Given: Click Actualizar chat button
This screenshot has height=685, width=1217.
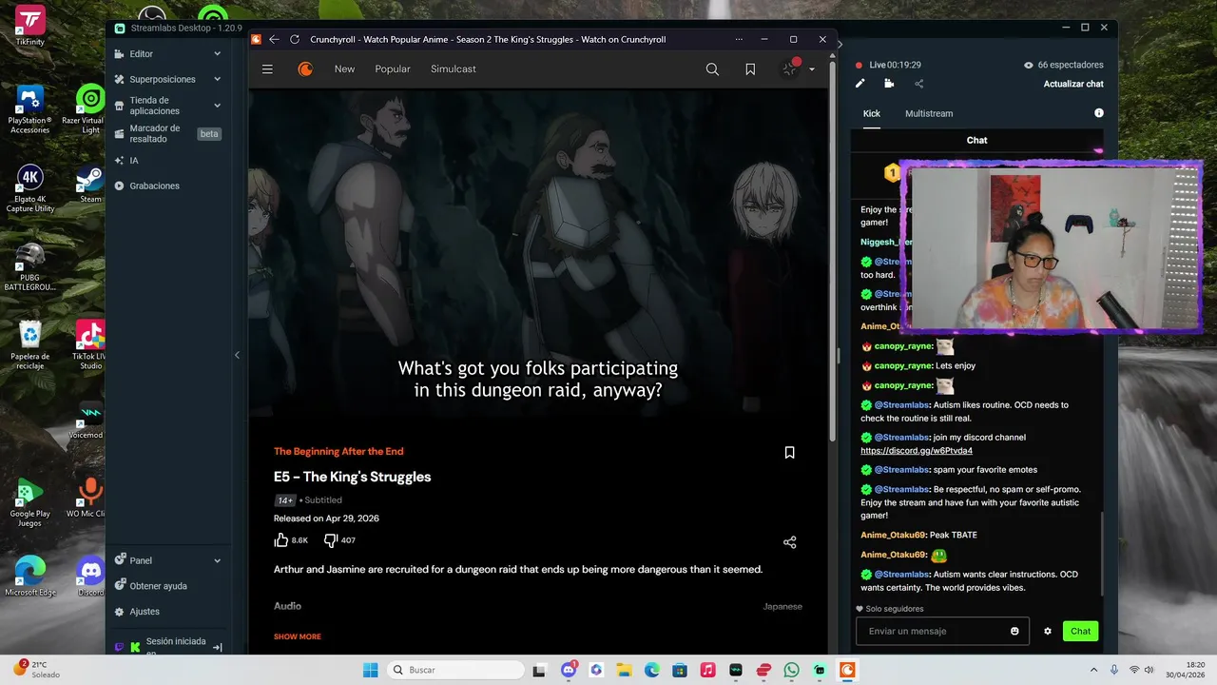Looking at the screenshot, I should 1073,84.
